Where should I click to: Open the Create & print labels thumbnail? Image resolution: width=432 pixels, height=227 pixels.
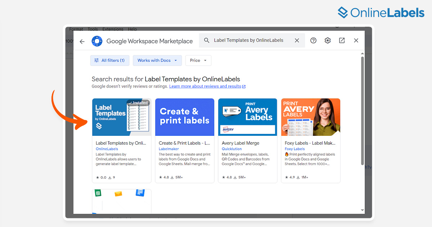185,117
